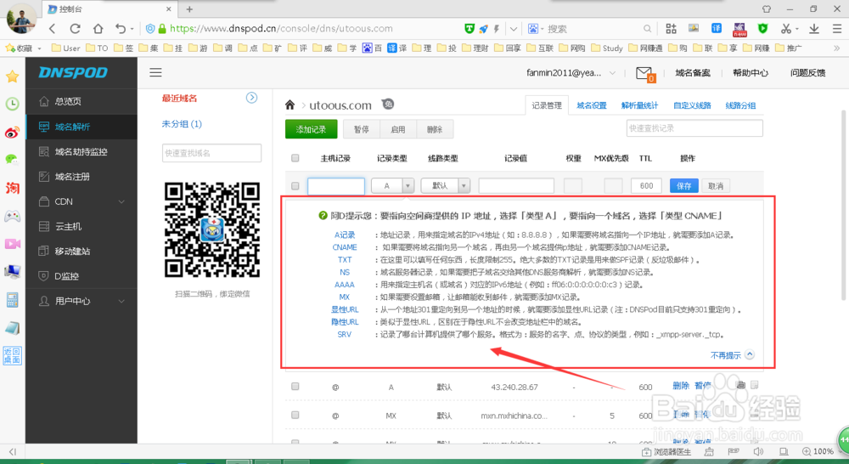Open address bar history dropdown arrow
849x464 pixels.
coord(514,29)
